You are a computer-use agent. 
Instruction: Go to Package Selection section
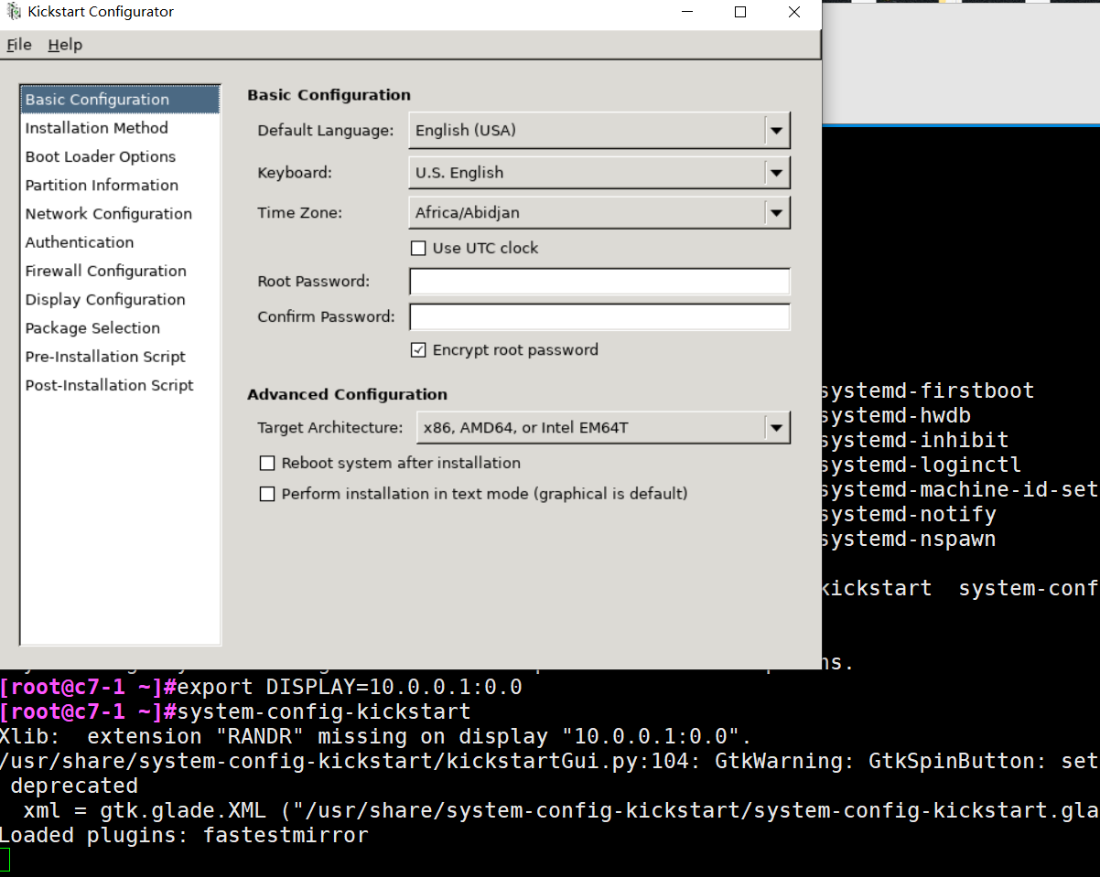coord(120,327)
